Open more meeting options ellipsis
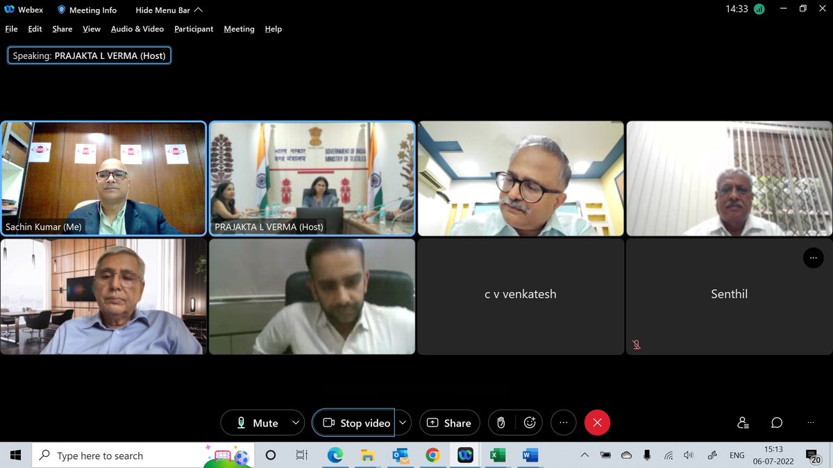The width and height of the screenshot is (833, 468). [x=563, y=422]
